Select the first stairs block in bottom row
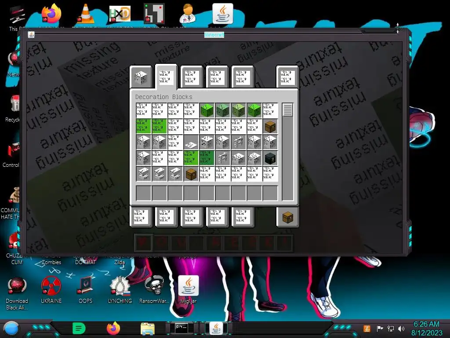450x338 pixels. pos(143,174)
